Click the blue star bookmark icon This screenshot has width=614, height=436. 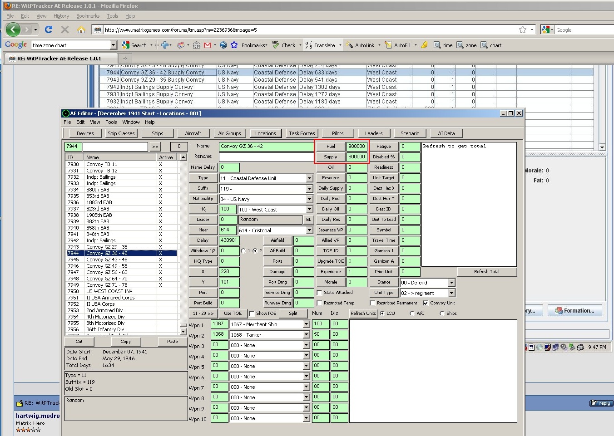(x=234, y=45)
